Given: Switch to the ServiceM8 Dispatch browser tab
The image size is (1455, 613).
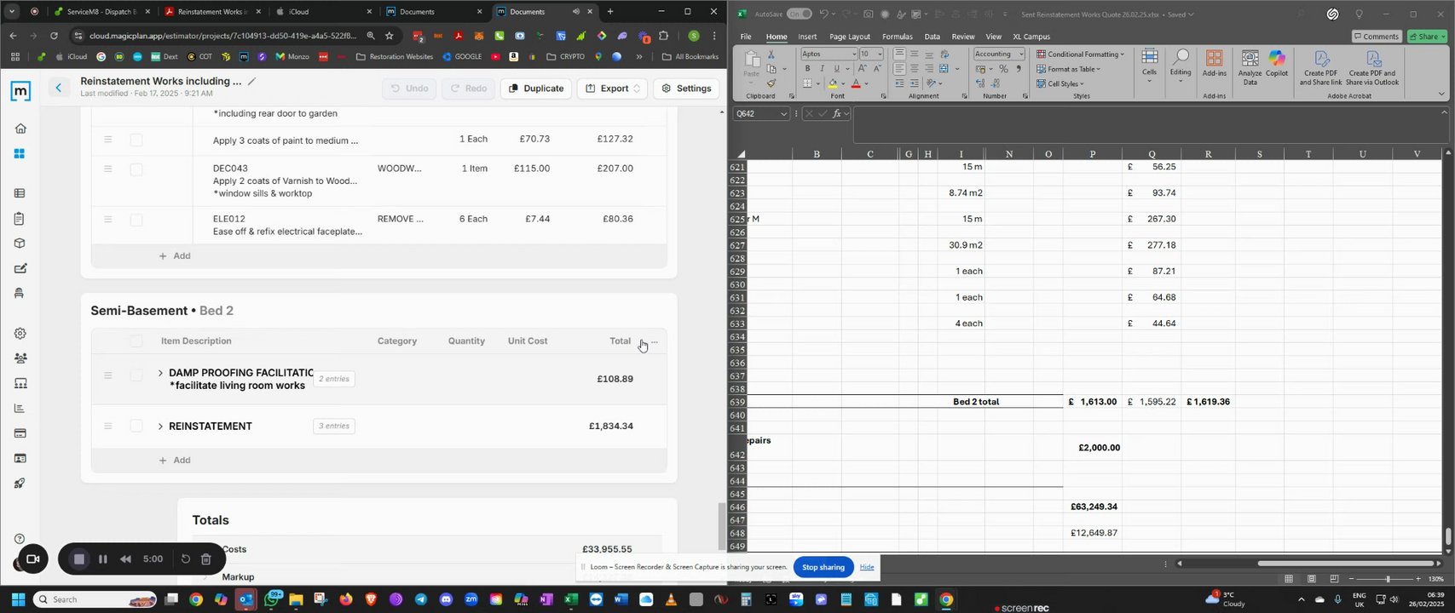Looking at the screenshot, I should [x=101, y=12].
